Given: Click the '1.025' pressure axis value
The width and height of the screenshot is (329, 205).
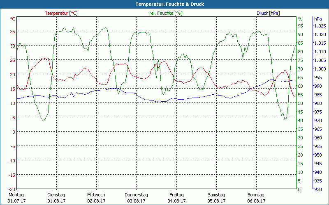Looking at the screenshot, I should click(320, 26).
